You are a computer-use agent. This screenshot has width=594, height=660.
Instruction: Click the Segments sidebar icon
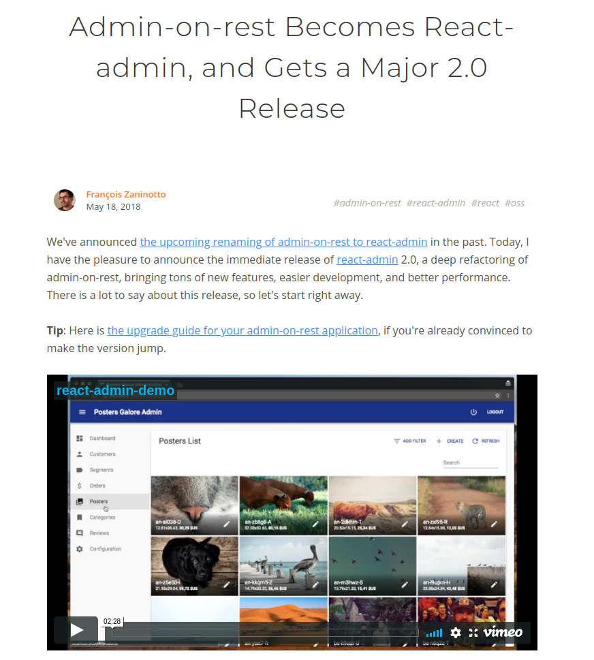click(80, 470)
